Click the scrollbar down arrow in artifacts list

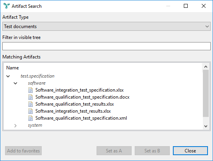(x=206, y=126)
